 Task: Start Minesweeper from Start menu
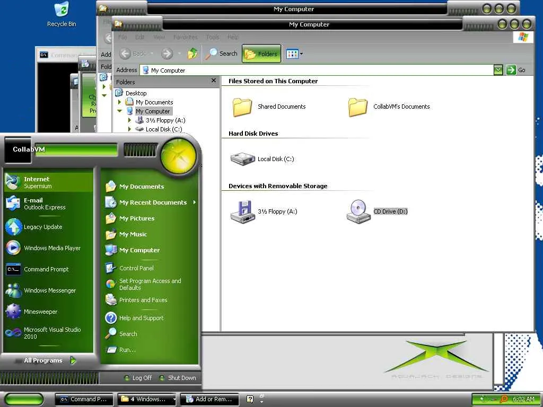pos(48,312)
